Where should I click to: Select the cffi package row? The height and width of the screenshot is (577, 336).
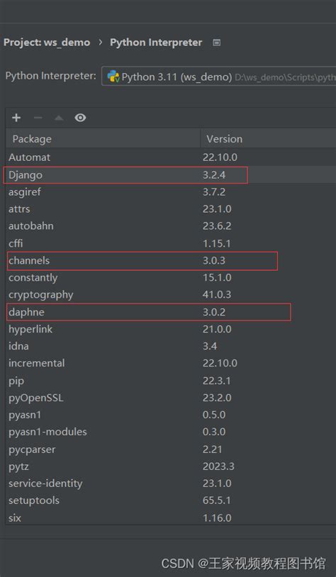tap(171, 243)
